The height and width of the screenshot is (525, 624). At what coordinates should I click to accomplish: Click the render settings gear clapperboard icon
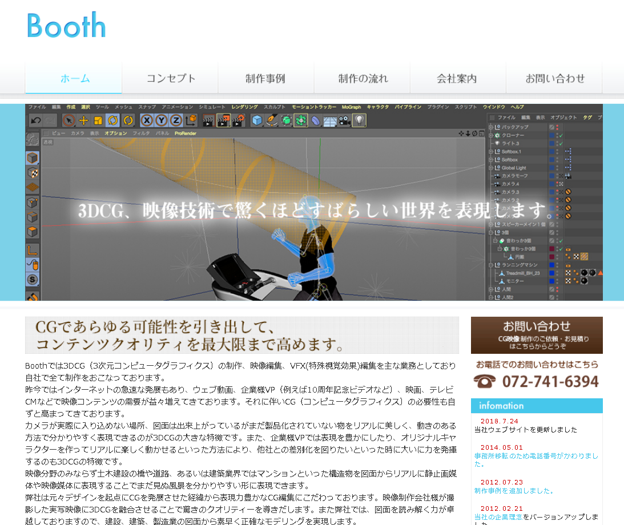(x=239, y=120)
